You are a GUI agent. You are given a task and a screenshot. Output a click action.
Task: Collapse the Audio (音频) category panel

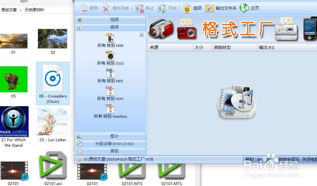(x=111, y=27)
